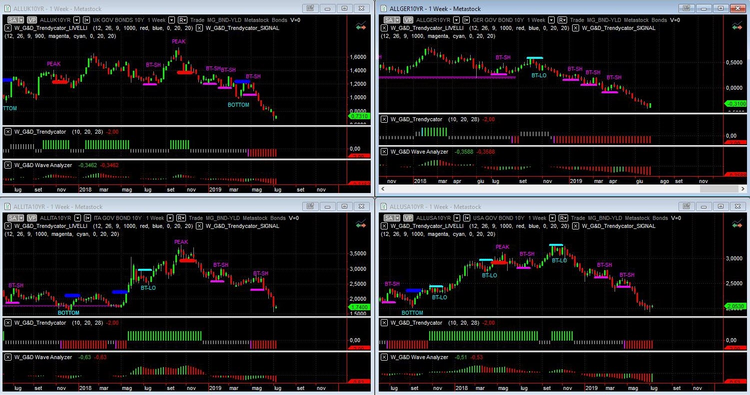Viewport: 750px width, 395px height.
Task: Open the bar style dropdown before UK GOV BONDS 10Y
Action: point(86,20)
